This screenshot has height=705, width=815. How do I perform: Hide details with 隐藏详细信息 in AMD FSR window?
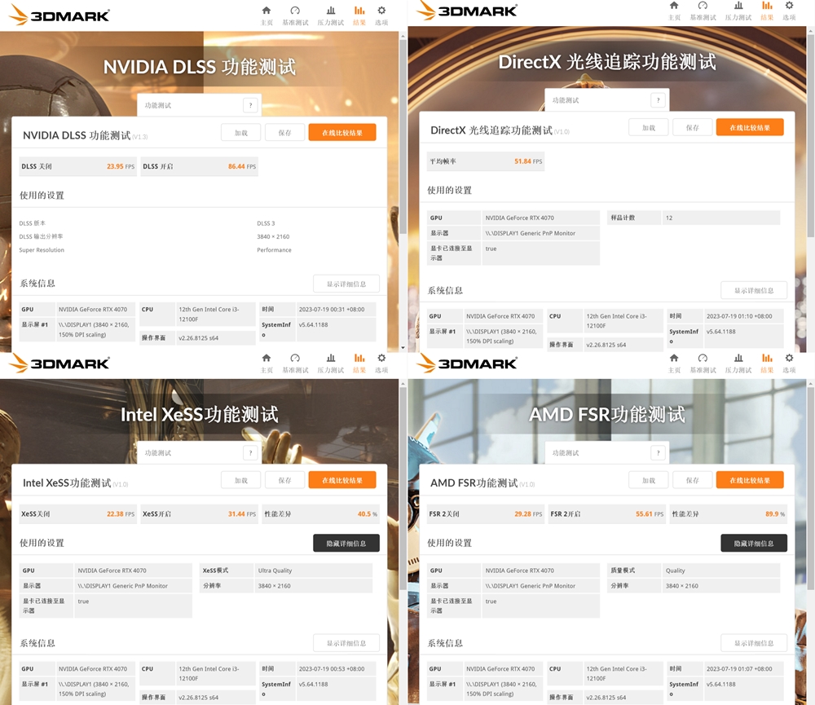(754, 544)
